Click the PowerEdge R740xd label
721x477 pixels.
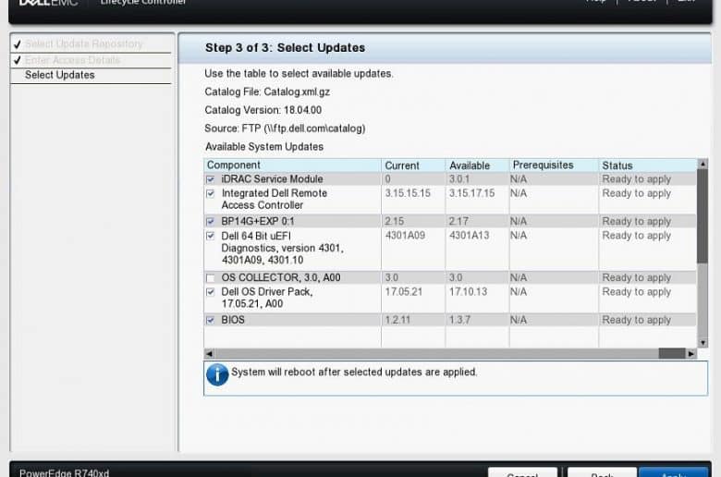coord(65,473)
